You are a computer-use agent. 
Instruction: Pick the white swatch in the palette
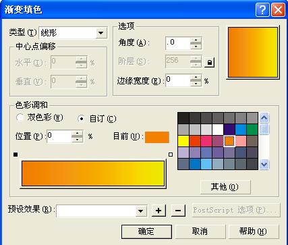coord(218,130)
